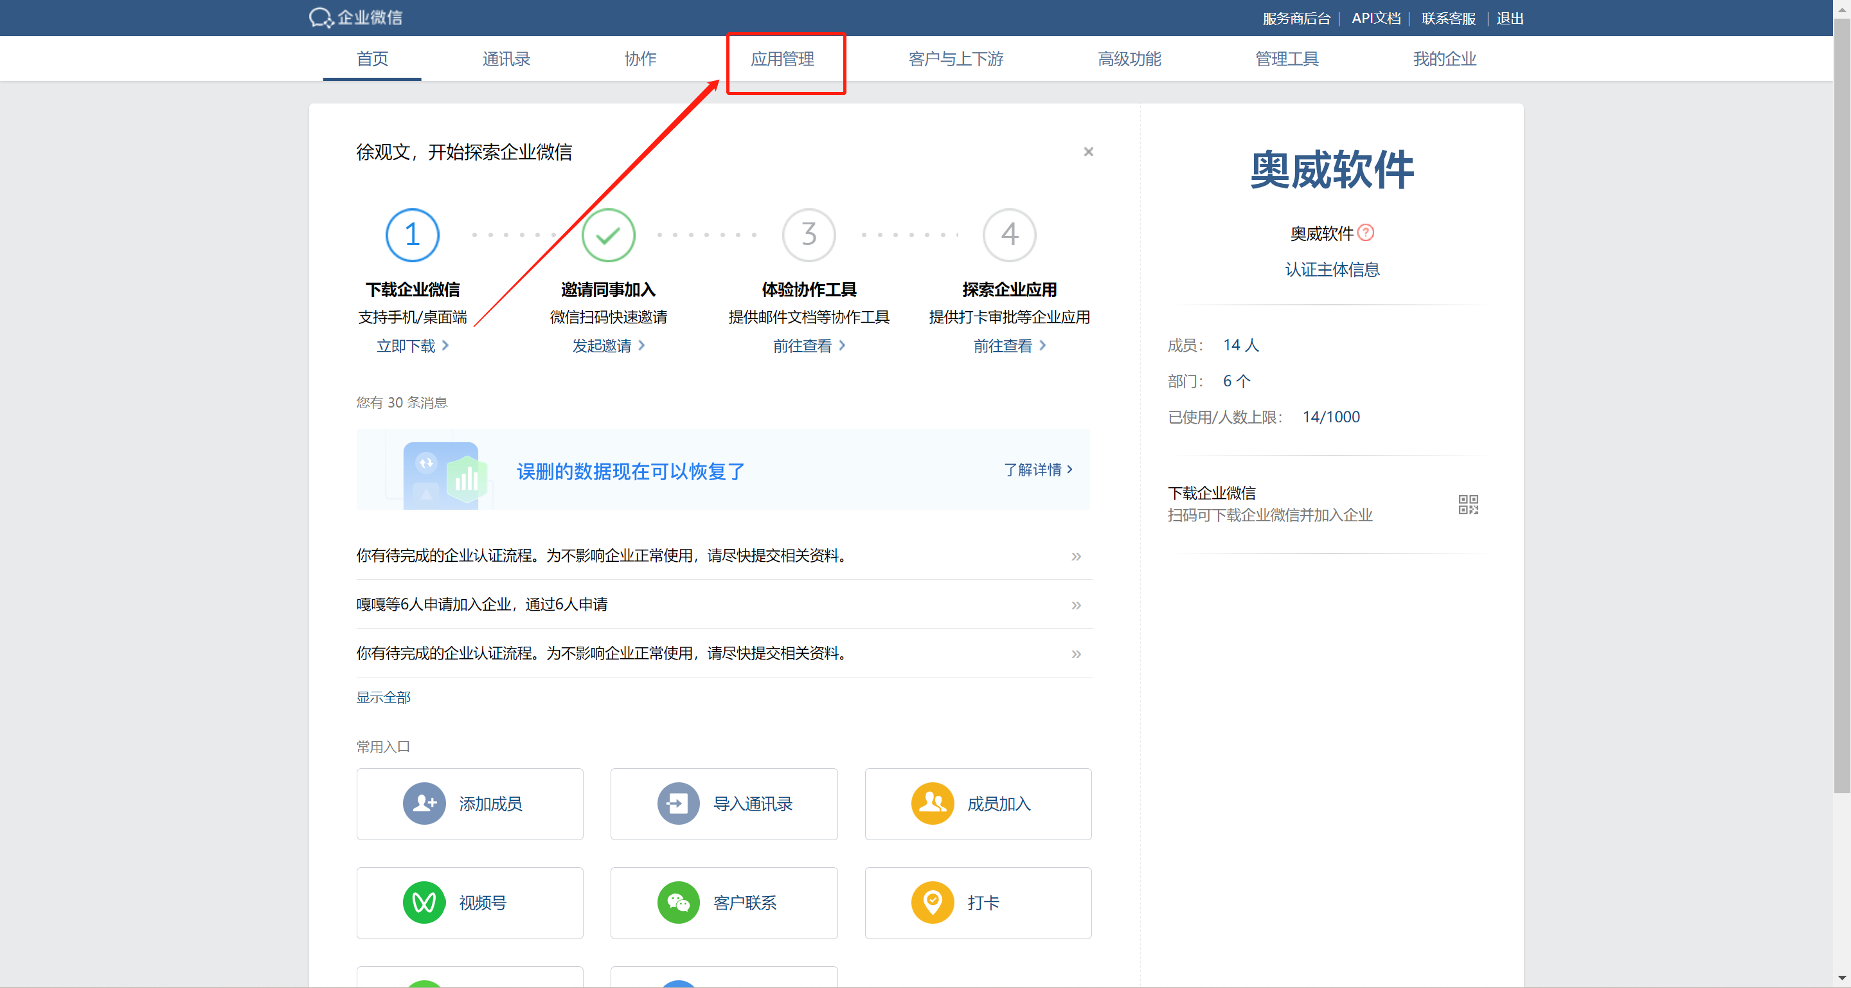Open the 协作 tab
Viewport: 1851px width, 988px height.
(x=640, y=59)
